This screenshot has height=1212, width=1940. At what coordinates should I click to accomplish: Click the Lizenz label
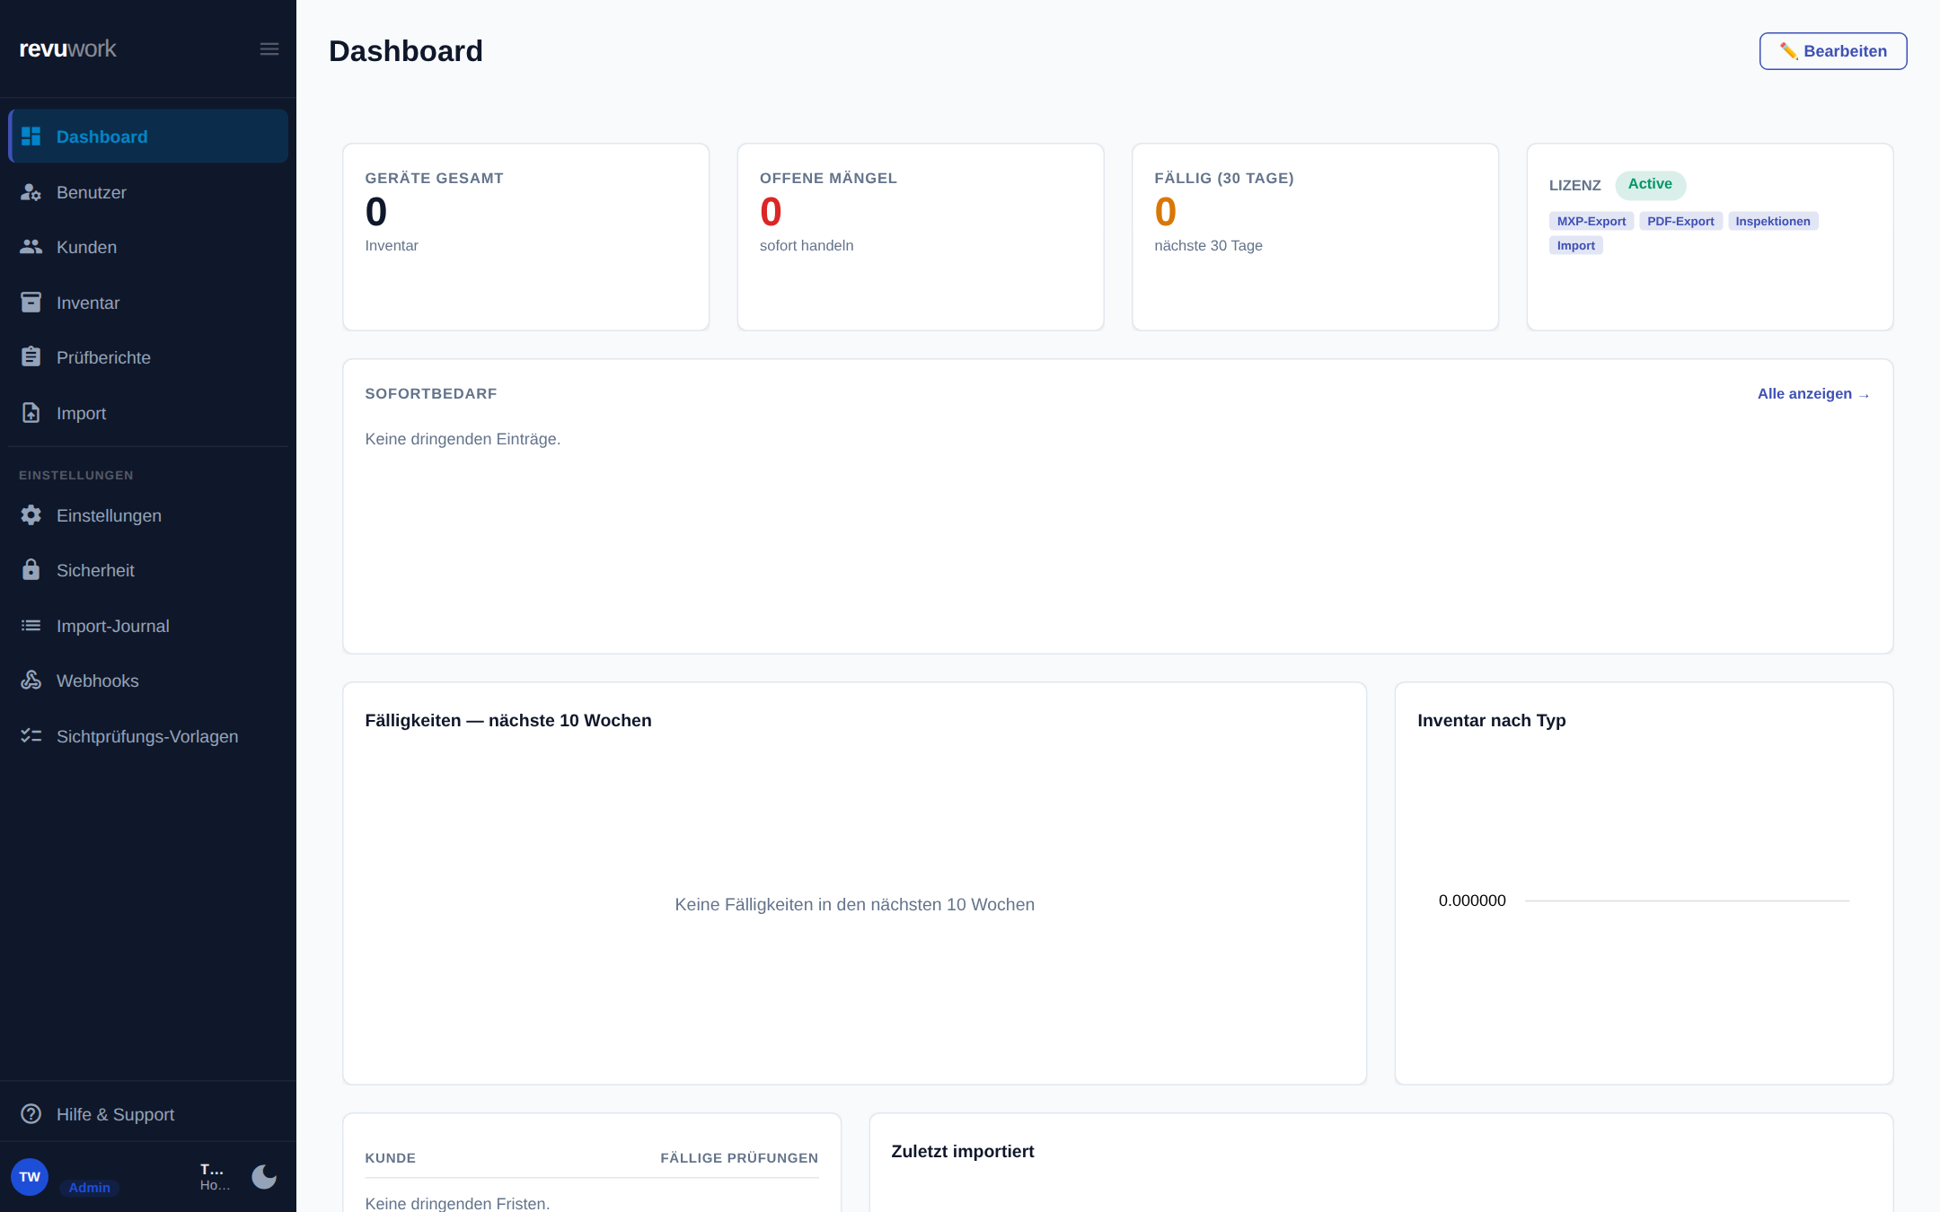pos(1575,186)
